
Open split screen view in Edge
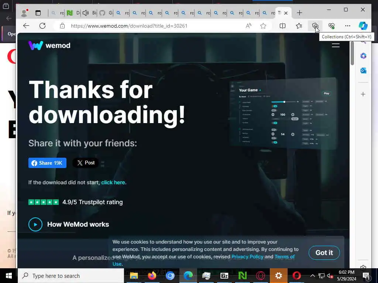point(282,26)
